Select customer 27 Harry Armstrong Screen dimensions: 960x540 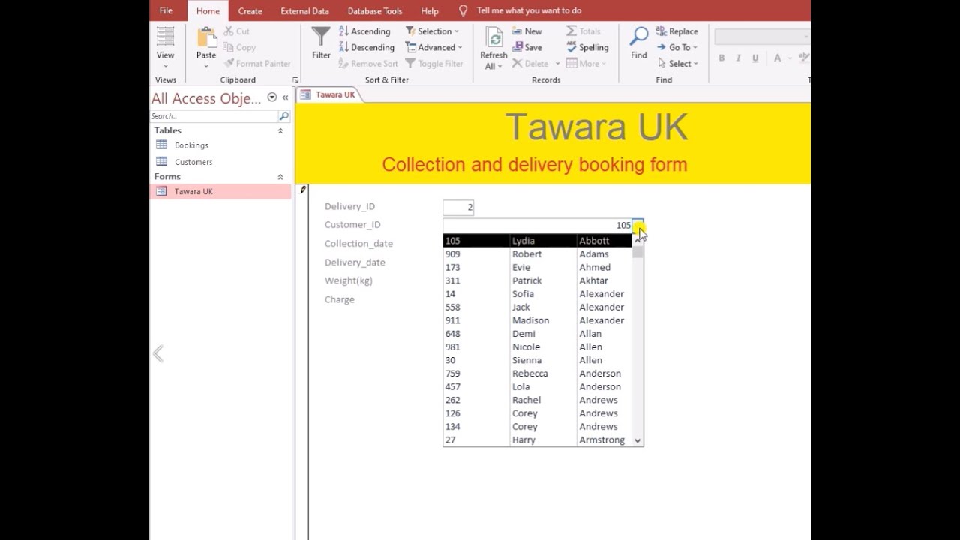click(538, 439)
